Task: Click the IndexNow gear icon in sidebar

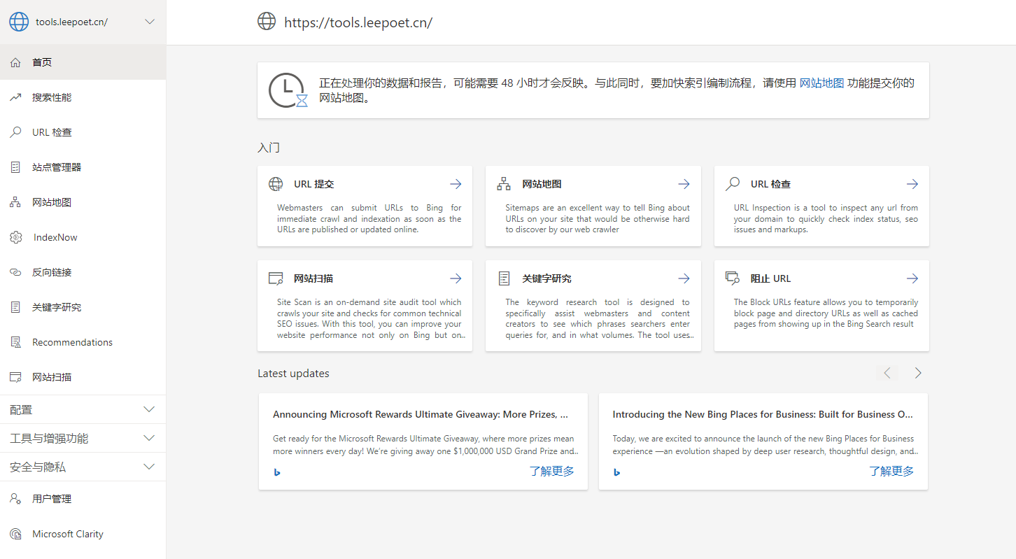Action: click(16, 237)
